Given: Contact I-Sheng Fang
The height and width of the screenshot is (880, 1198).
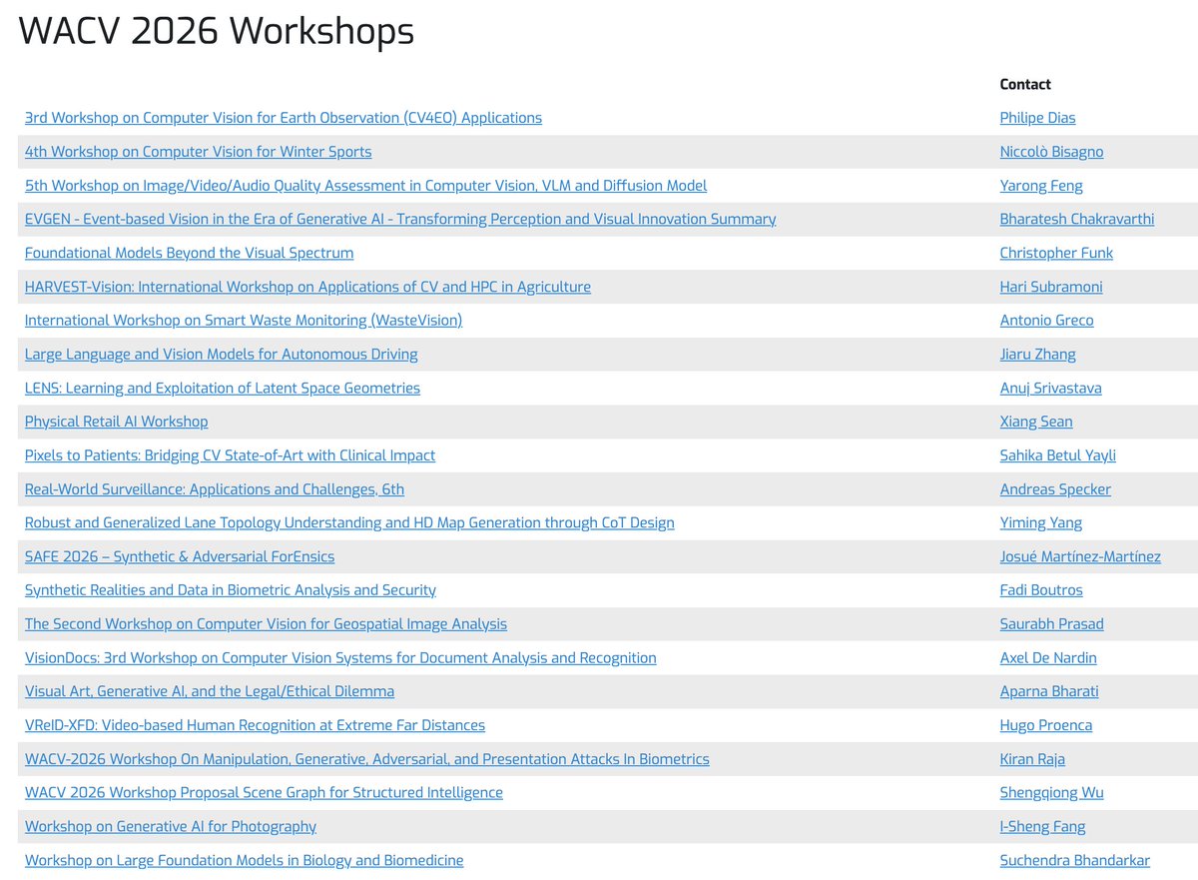Looking at the screenshot, I should pyautogui.click(x=1043, y=827).
